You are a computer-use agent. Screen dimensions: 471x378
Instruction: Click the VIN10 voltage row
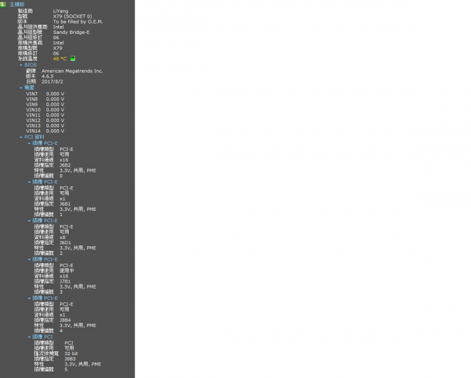point(45,110)
